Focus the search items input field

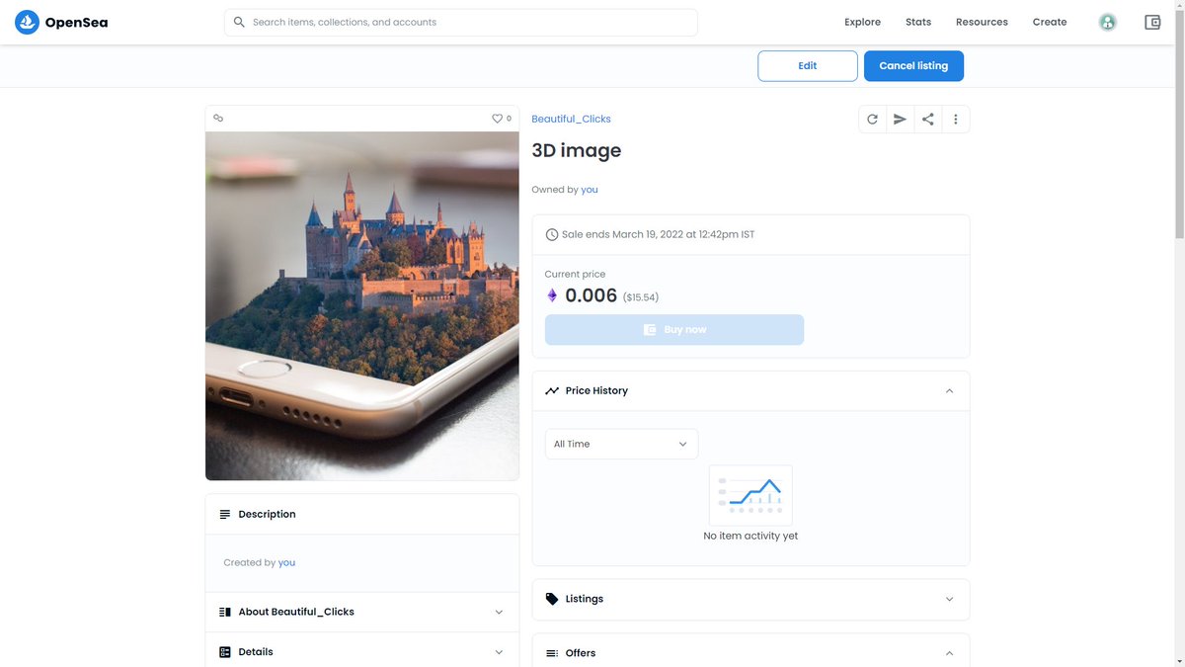point(461,22)
